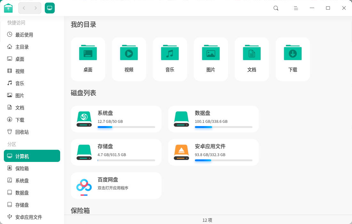The image size is (352, 224).
Task: Select 安卓应用文件 in the sidebar
Action: [x=32, y=217]
